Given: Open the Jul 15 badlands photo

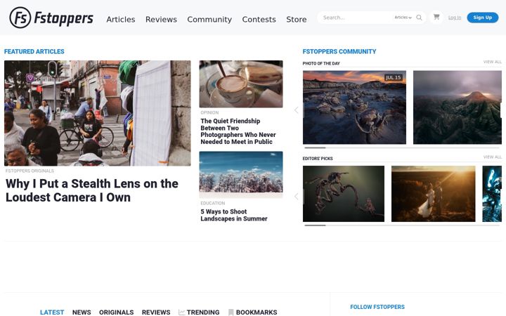Looking at the screenshot, I should tap(354, 107).
